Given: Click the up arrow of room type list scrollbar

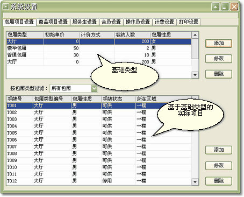Looking at the screenshot, I should click(x=195, y=35).
